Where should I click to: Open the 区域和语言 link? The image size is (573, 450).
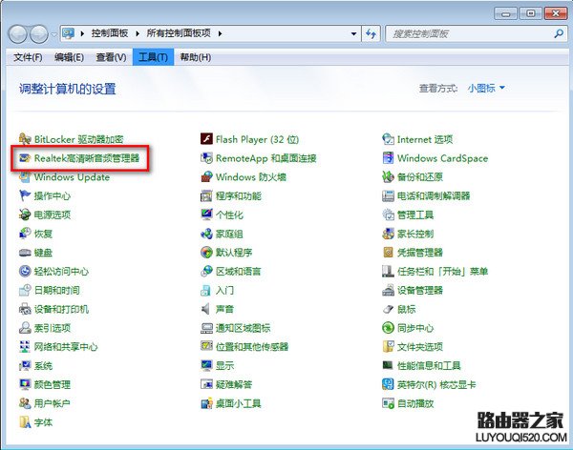[x=238, y=271]
